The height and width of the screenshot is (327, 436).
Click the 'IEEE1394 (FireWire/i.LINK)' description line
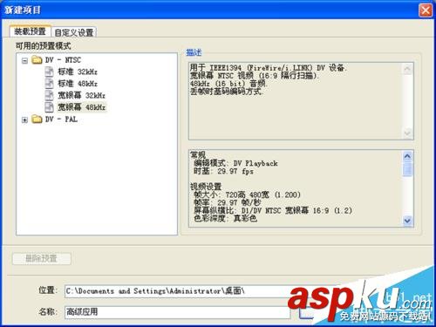click(268, 68)
